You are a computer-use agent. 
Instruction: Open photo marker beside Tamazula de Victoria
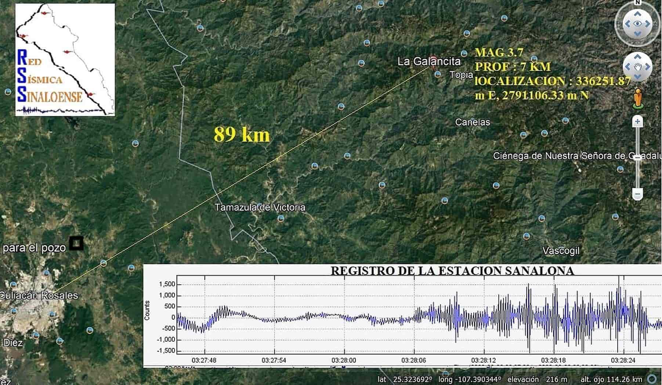281,219
